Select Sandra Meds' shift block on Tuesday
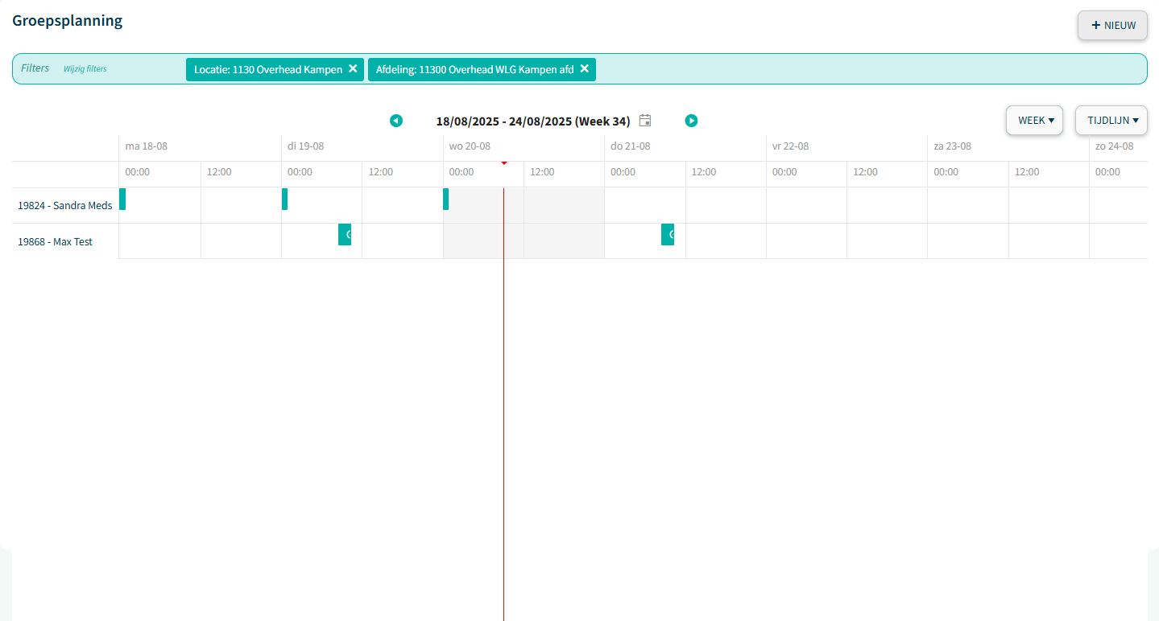This screenshot has width=1159, height=621. tap(284, 199)
